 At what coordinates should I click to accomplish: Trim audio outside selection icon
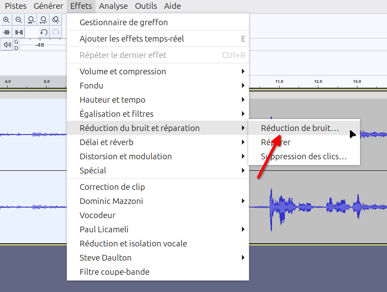coord(7,32)
